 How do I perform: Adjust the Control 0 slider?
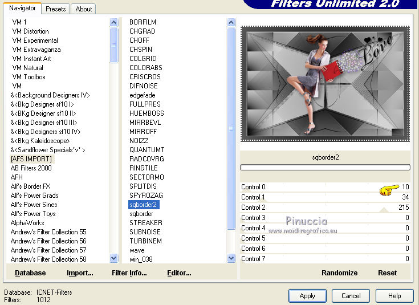pyautogui.click(x=325, y=187)
